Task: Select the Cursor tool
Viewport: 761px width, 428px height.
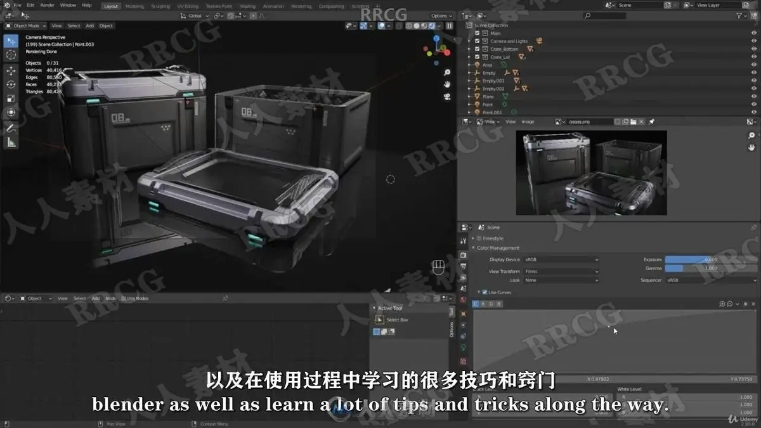Action: point(11,55)
